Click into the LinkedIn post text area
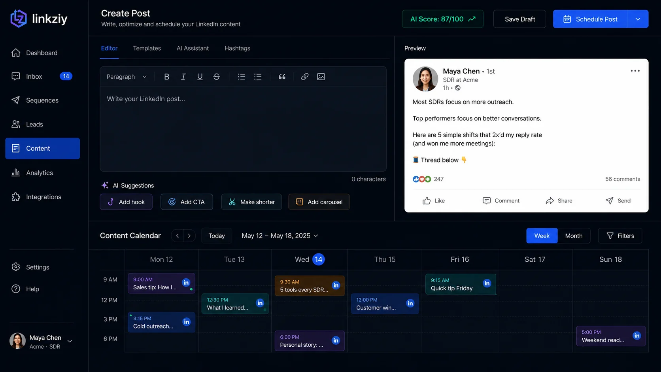Screen dimensions: 661x372 coord(243,129)
